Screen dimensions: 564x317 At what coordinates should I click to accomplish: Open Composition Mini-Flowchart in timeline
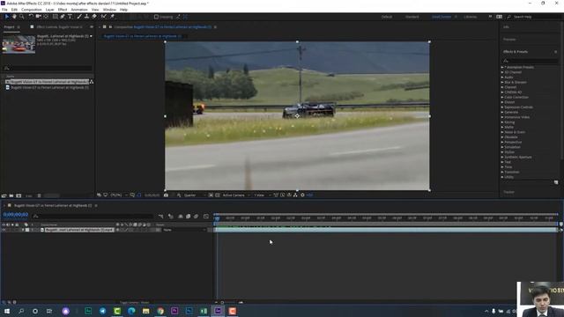[160, 217]
